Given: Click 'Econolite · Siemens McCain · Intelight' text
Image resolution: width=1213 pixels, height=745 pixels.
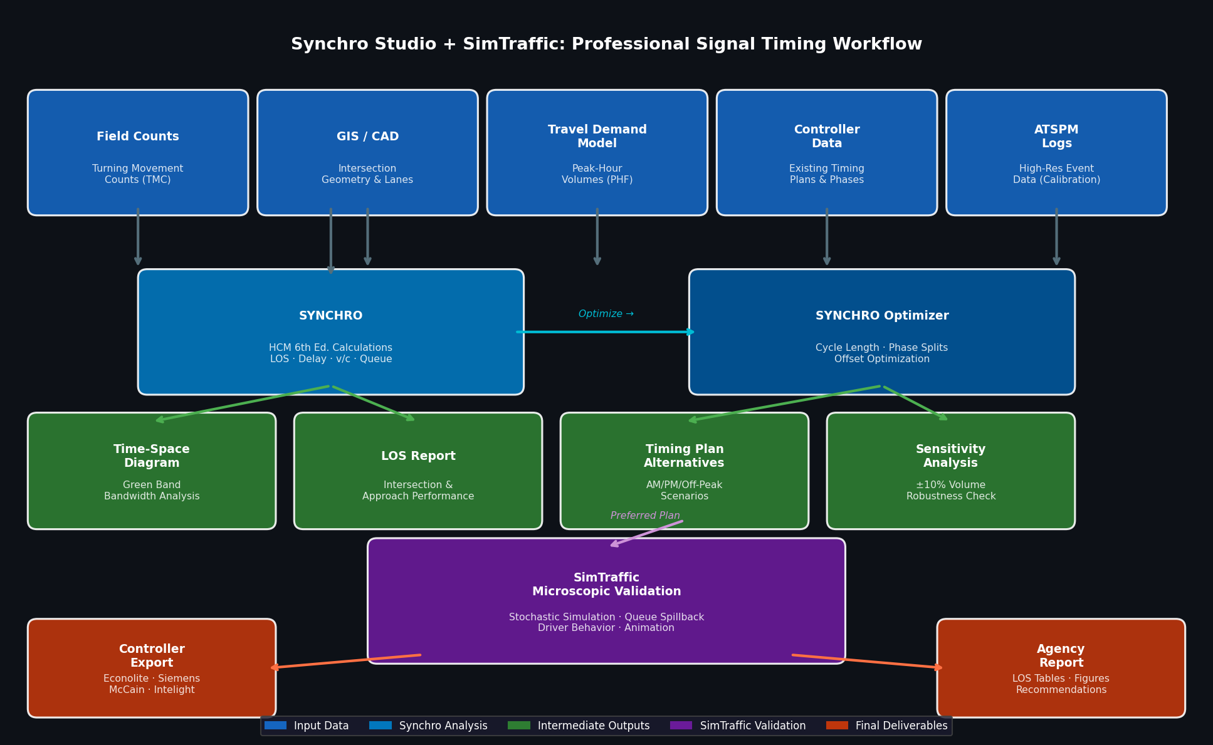Looking at the screenshot, I should [x=152, y=684].
